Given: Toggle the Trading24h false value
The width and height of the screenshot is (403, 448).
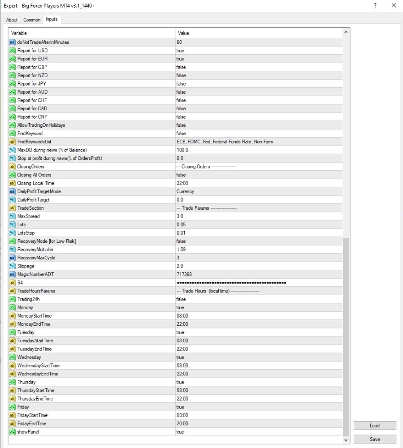Looking at the screenshot, I should tap(259, 299).
